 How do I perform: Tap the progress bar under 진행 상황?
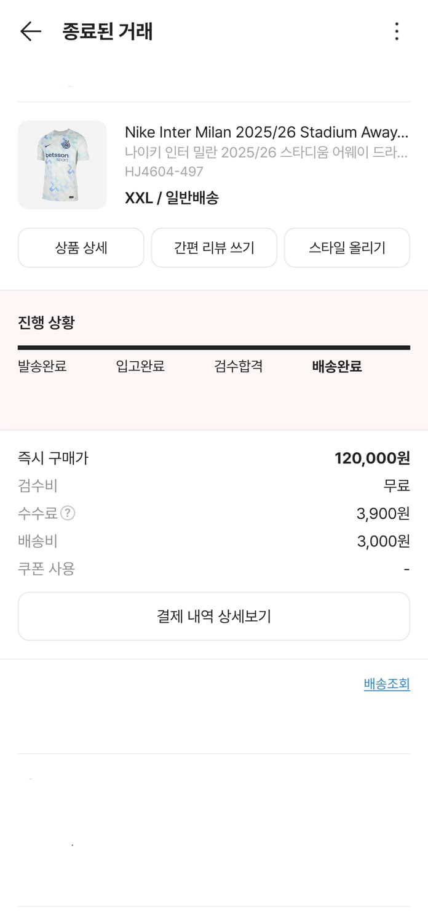[214, 348]
